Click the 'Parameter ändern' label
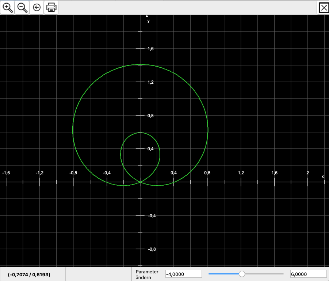The width and height of the screenshot is (329, 281). pos(147,274)
